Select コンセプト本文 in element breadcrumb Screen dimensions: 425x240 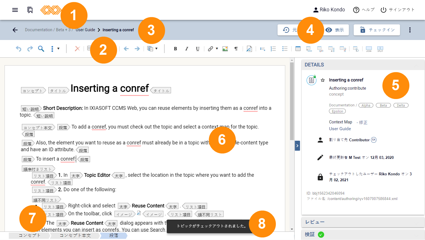(x=75, y=235)
